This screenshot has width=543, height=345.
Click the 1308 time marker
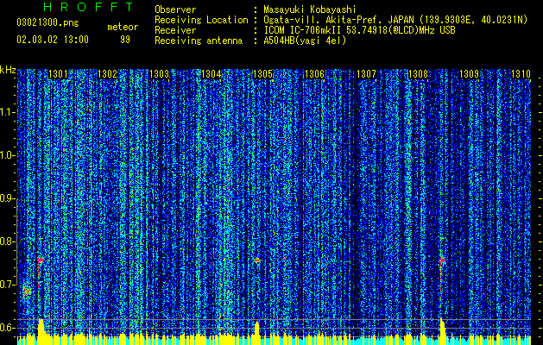pos(418,73)
